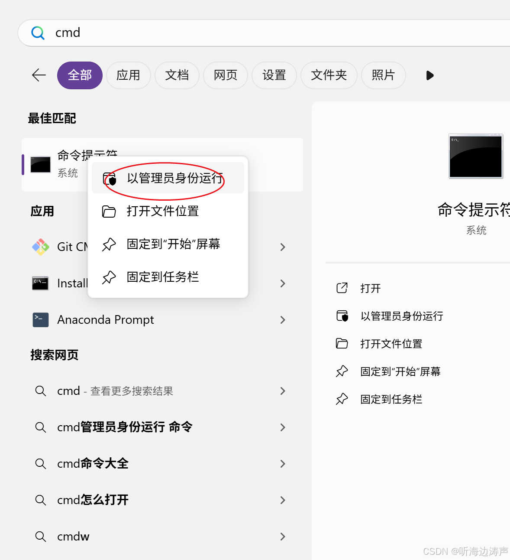Viewport: 510px width, 560px height.
Task: Click the admin shield icon in right panel
Action: pos(342,316)
